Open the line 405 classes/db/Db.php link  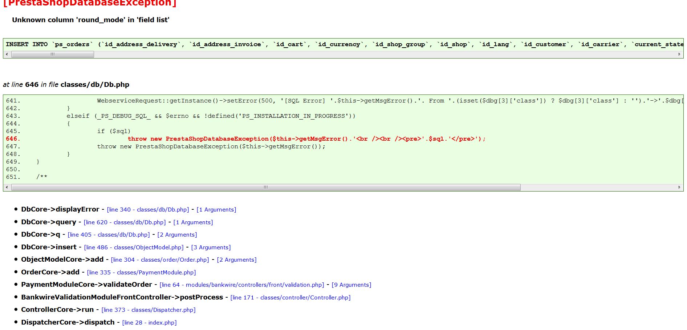click(x=109, y=235)
